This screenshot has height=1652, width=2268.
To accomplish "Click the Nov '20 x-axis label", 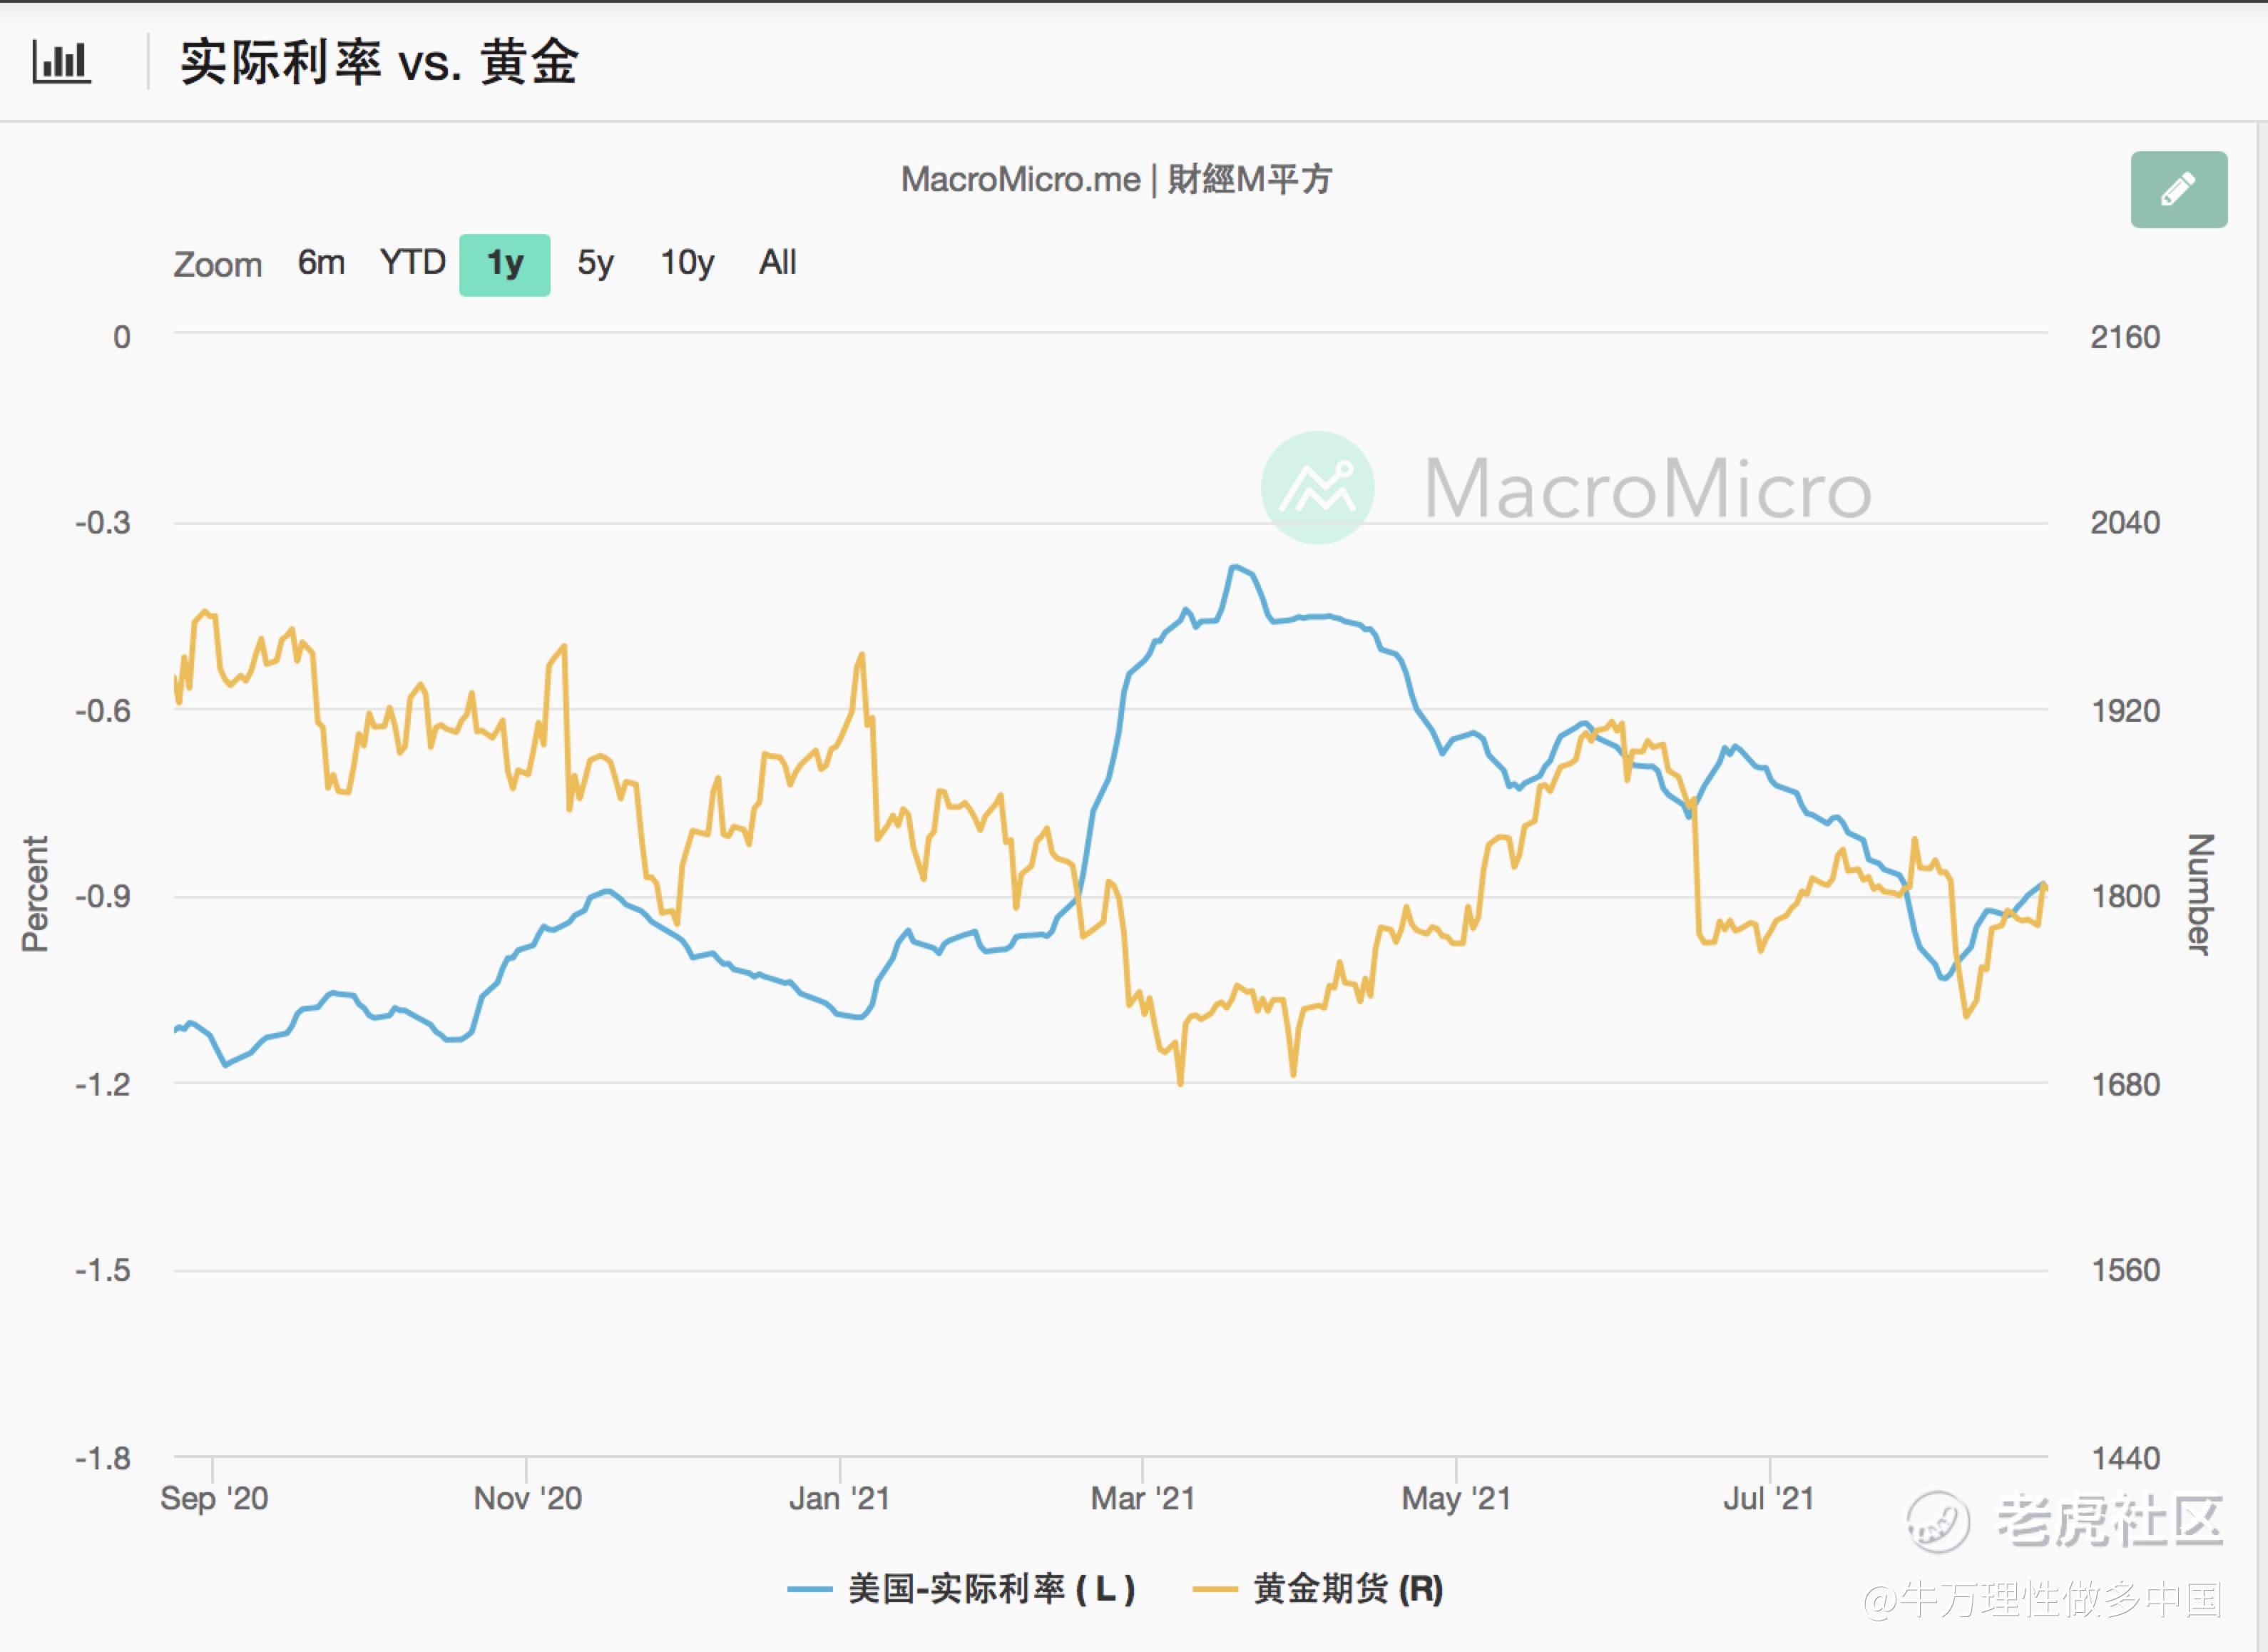I will (527, 1498).
